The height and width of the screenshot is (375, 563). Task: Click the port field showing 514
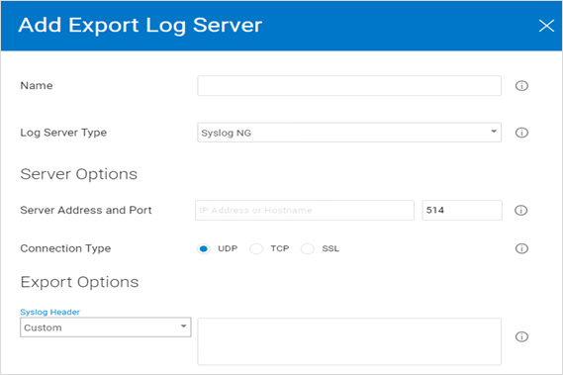click(x=462, y=210)
